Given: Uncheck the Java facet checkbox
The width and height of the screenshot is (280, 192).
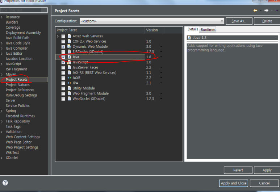Looking at the screenshot, I should point(63,57).
